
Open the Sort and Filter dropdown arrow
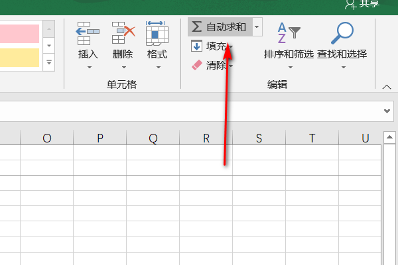click(291, 67)
